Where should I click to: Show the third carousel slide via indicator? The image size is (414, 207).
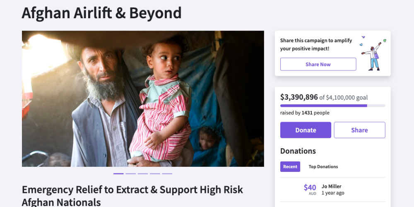coord(143,173)
